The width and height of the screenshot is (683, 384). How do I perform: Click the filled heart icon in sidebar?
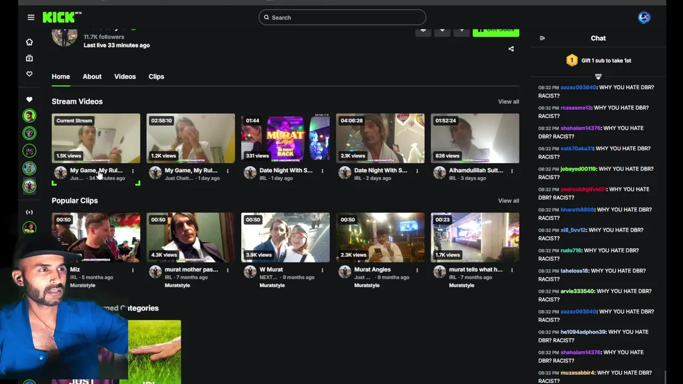29,99
